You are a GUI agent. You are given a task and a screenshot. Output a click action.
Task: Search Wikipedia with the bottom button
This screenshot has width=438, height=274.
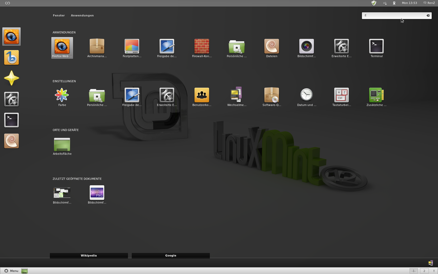pyautogui.click(x=89, y=255)
